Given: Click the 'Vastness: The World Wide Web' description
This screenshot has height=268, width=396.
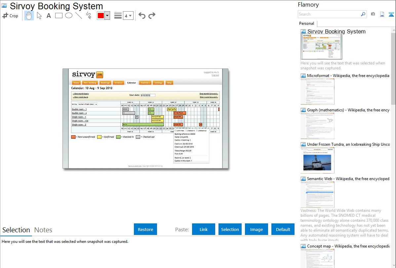Looking at the screenshot, I should point(345,225).
